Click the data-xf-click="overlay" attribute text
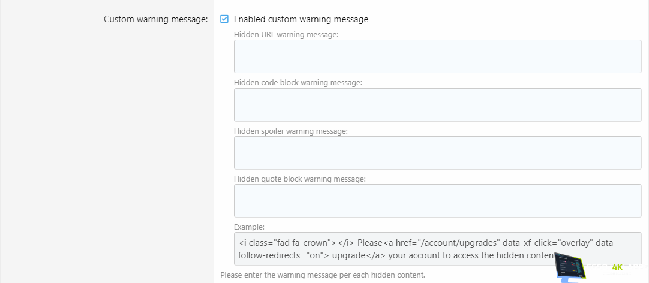The height and width of the screenshot is (283, 649). [555, 243]
